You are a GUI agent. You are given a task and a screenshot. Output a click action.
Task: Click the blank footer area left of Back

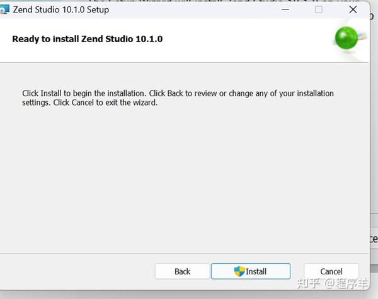pyautogui.click(x=76, y=271)
